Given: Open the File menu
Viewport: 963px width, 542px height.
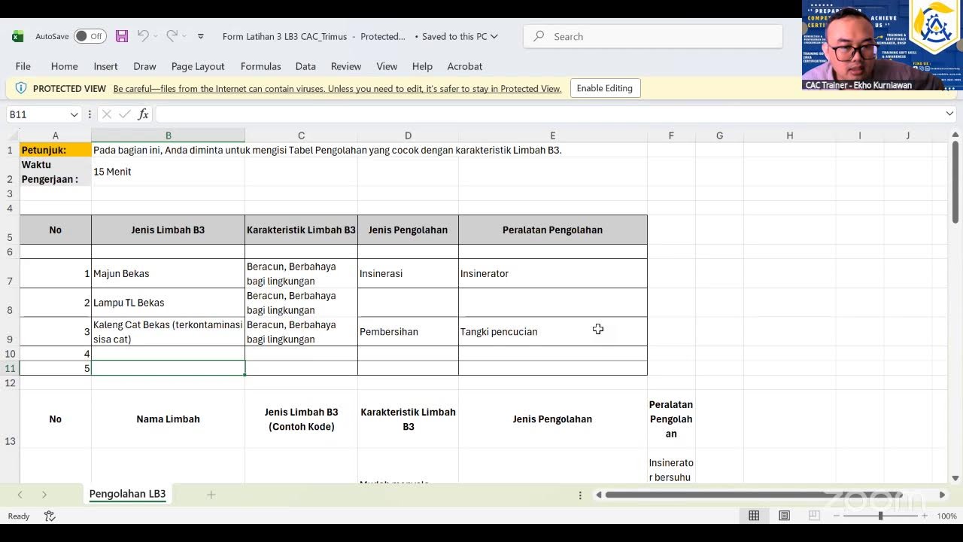Looking at the screenshot, I should pyautogui.click(x=23, y=66).
